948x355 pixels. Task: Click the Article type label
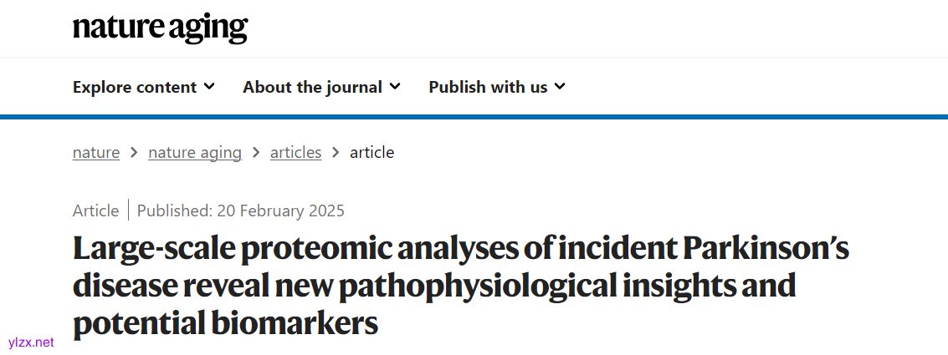point(95,210)
